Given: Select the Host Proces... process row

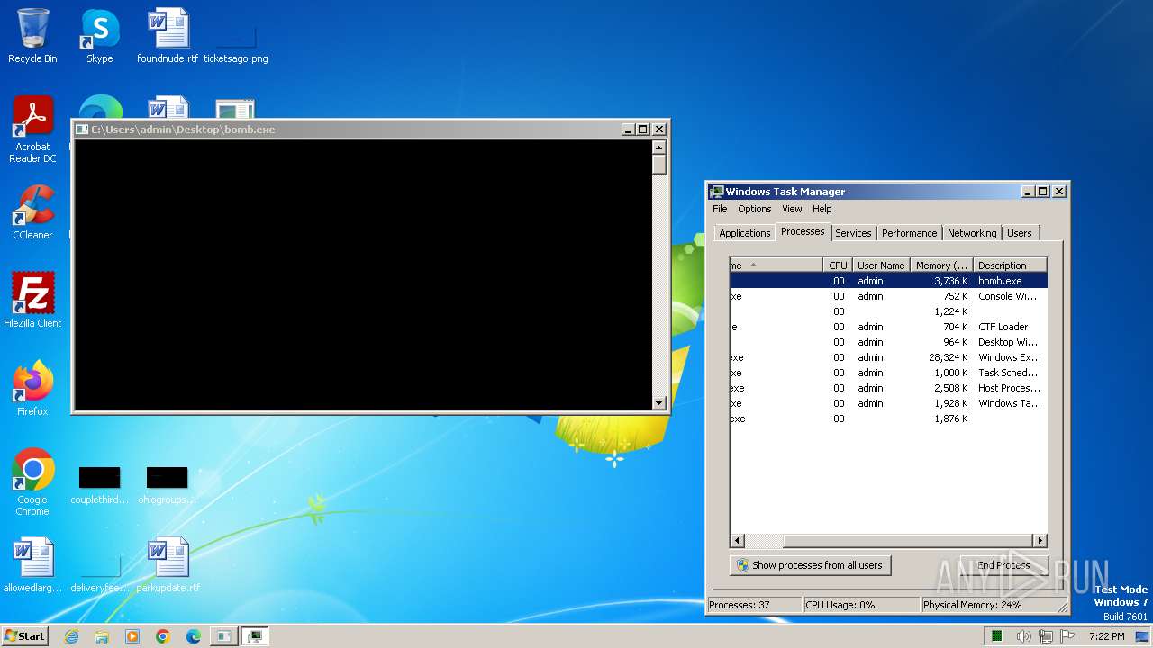Looking at the screenshot, I should pyautogui.click(x=888, y=388).
